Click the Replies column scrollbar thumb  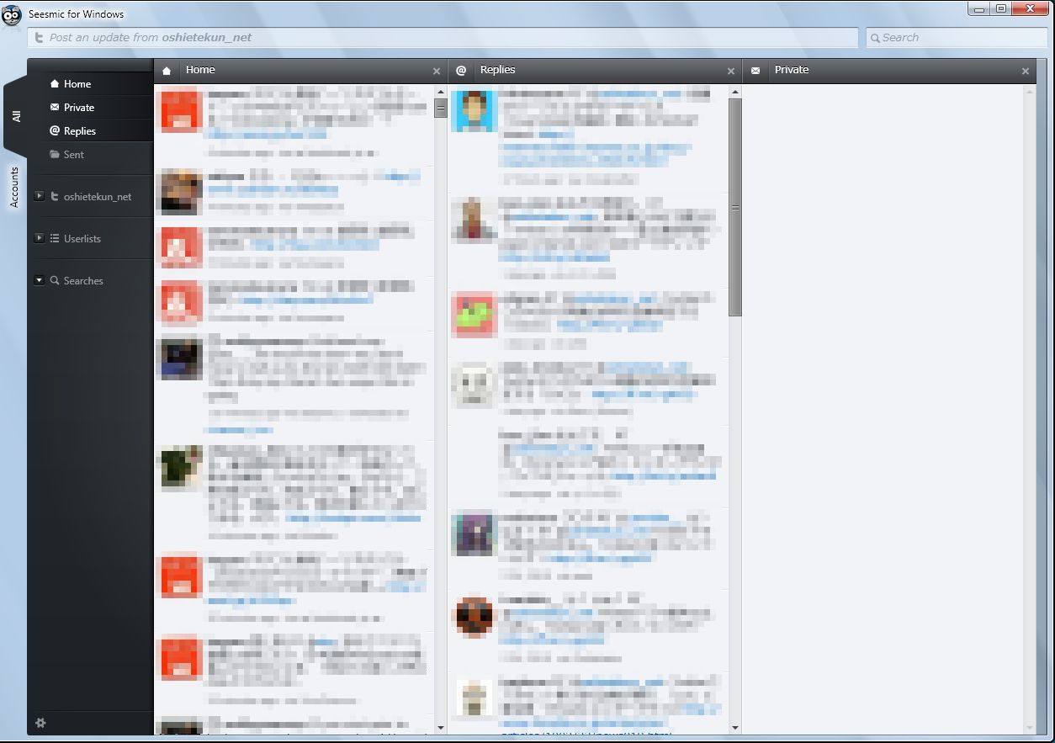click(735, 207)
